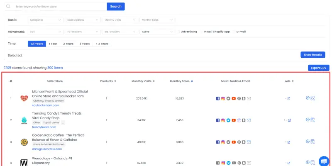Open YouTube icon in drinkgoldenratio.com row
Viewport: 332px width, 166px height.
(234, 142)
